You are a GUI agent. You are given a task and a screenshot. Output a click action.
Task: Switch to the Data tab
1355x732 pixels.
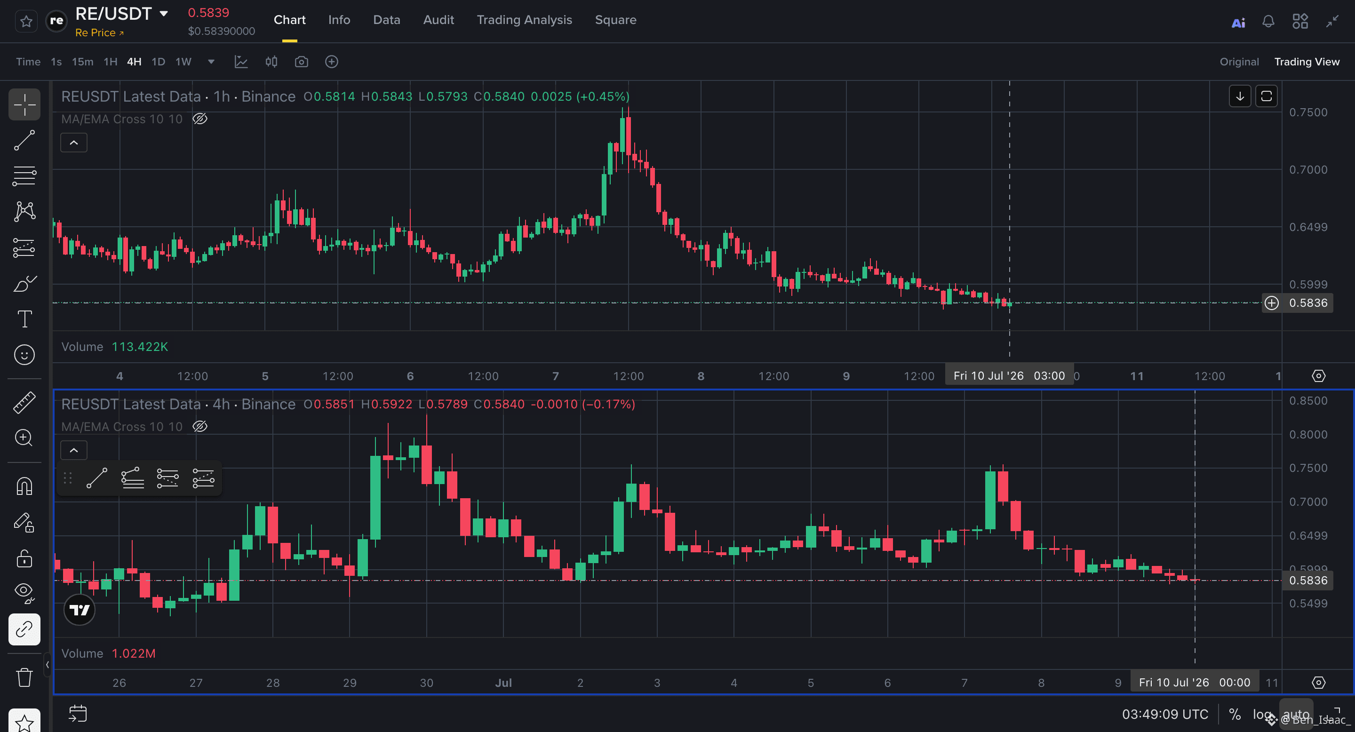click(x=387, y=20)
